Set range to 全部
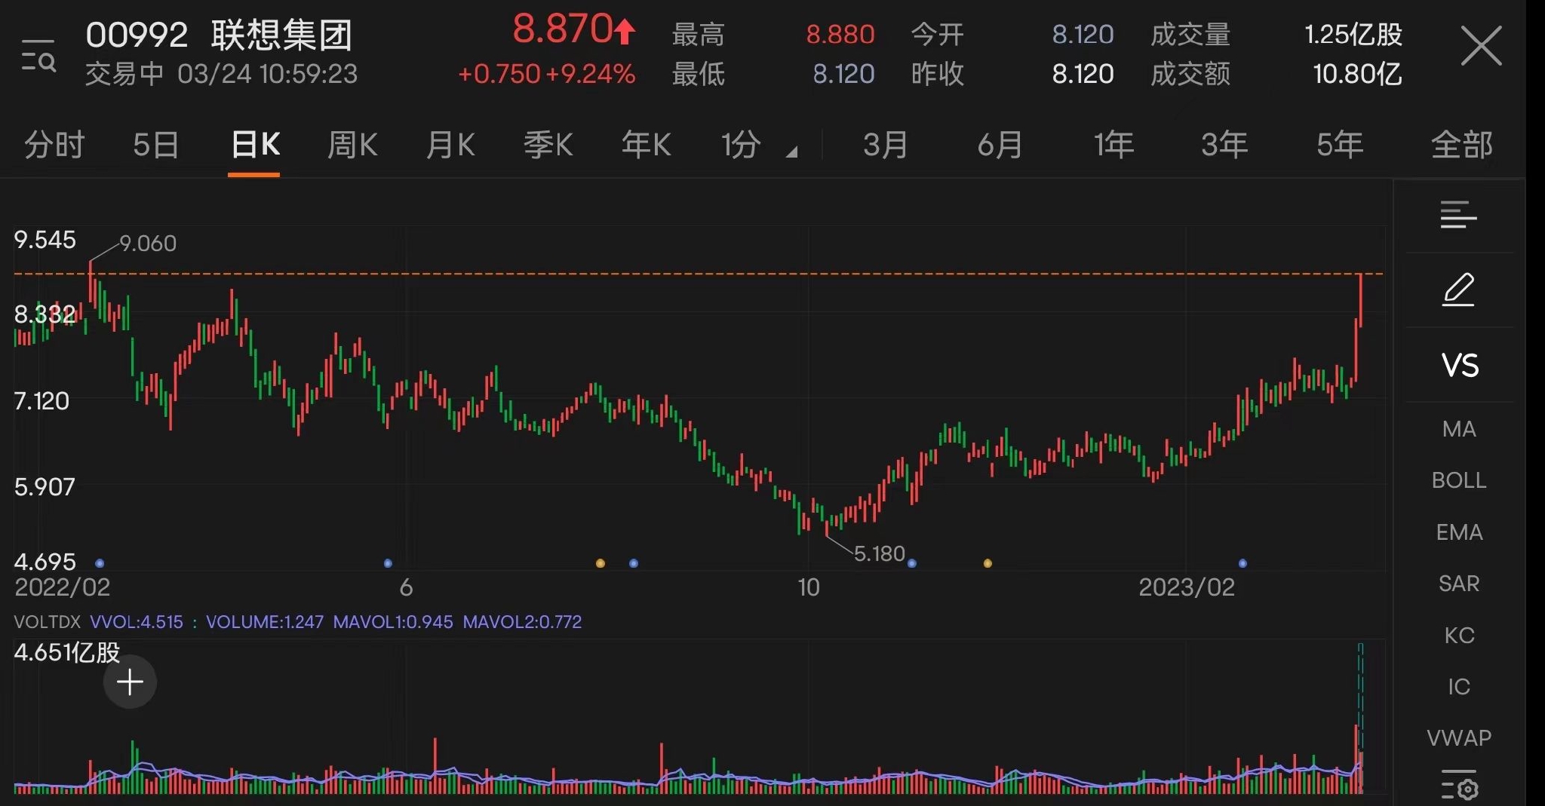This screenshot has width=1545, height=806. tap(1462, 144)
